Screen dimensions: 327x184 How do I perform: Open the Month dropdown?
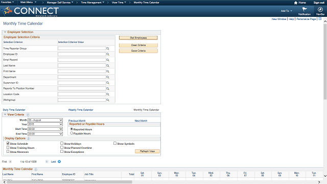[45, 120]
